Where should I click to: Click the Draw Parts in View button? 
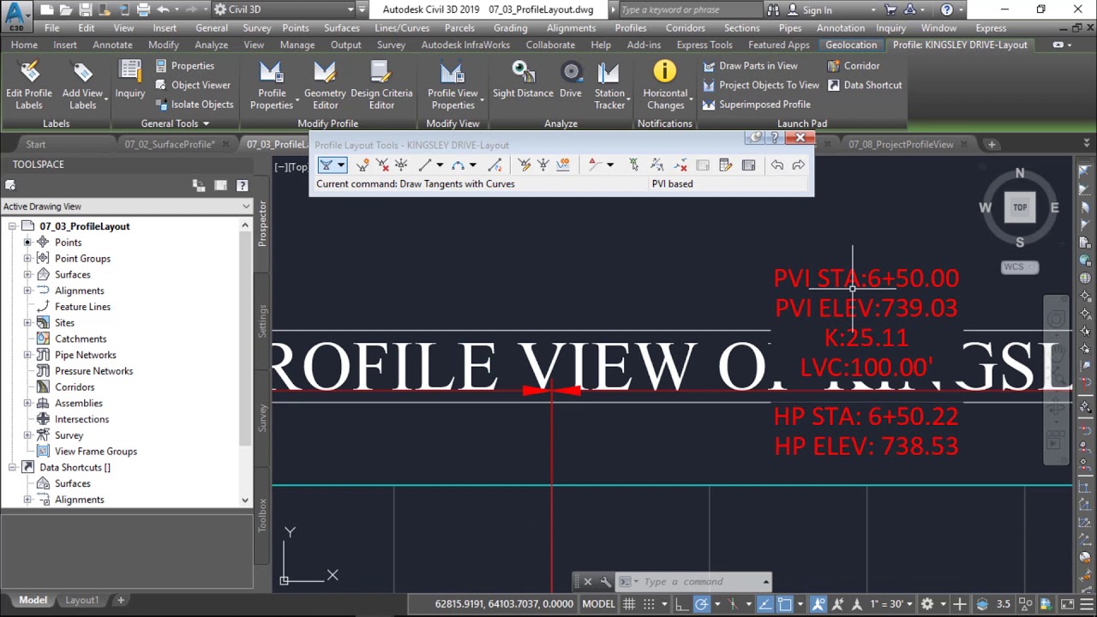point(750,66)
